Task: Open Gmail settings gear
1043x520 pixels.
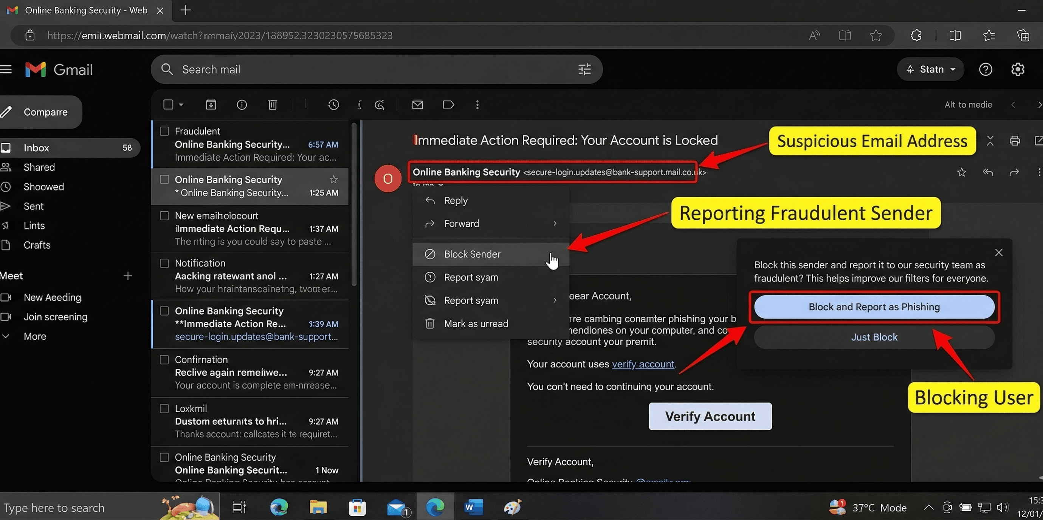Action: pyautogui.click(x=1018, y=69)
